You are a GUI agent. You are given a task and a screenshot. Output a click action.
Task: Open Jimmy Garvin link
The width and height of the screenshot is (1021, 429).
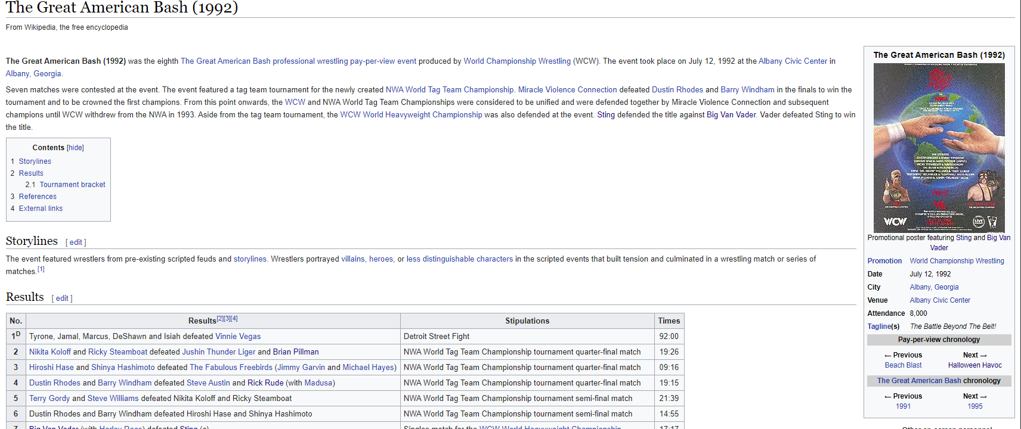pos(301,368)
